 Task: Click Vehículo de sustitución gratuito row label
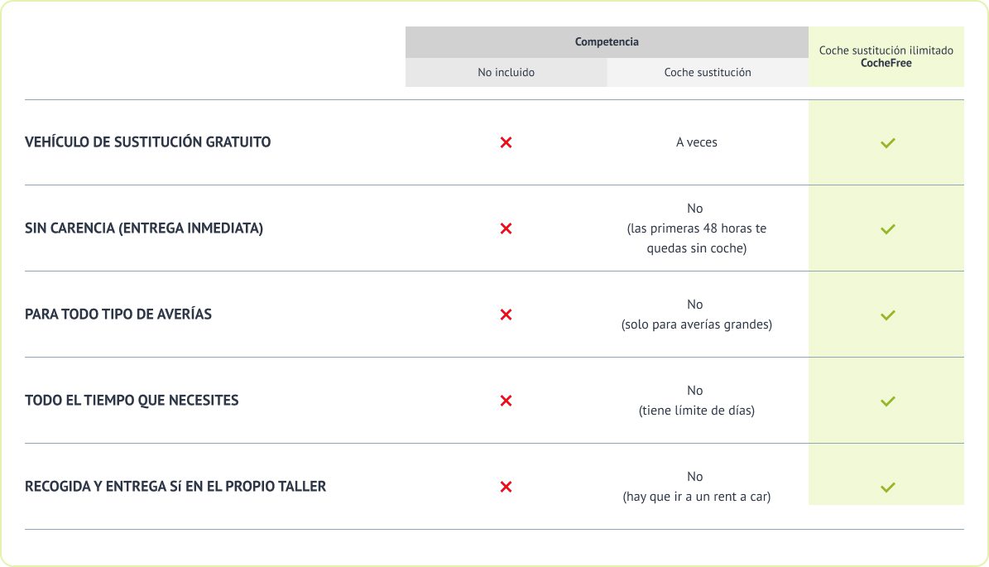click(x=148, y=142)
